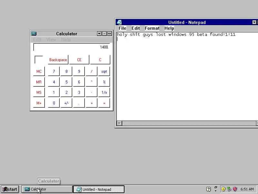
Task: Restore Calculator with the up-arrow title button
Action: [x=104, y=34]
